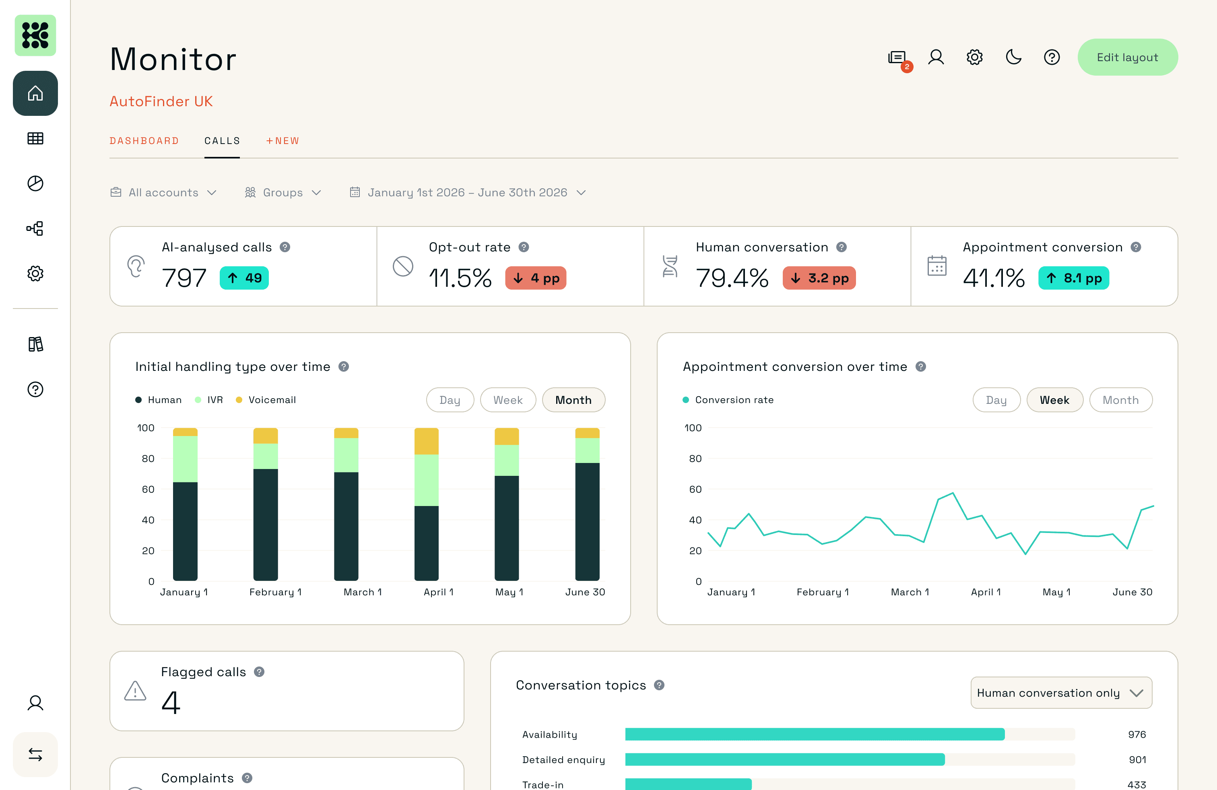Select Month for Appointment conversion chart
Image resolution: width=1217 pixels, height=790 pixels.
click(1120, 400)
